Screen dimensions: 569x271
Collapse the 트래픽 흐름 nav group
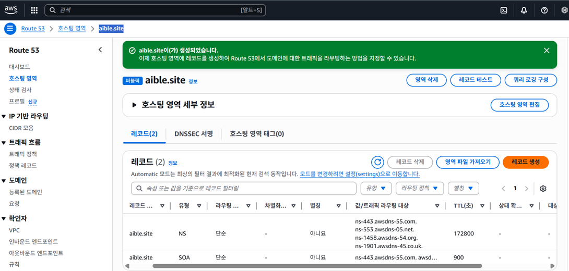pyautogui.click(x=4, y=142)
